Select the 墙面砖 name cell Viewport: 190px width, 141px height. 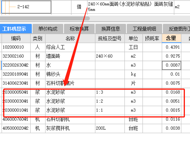pos(70,56)
